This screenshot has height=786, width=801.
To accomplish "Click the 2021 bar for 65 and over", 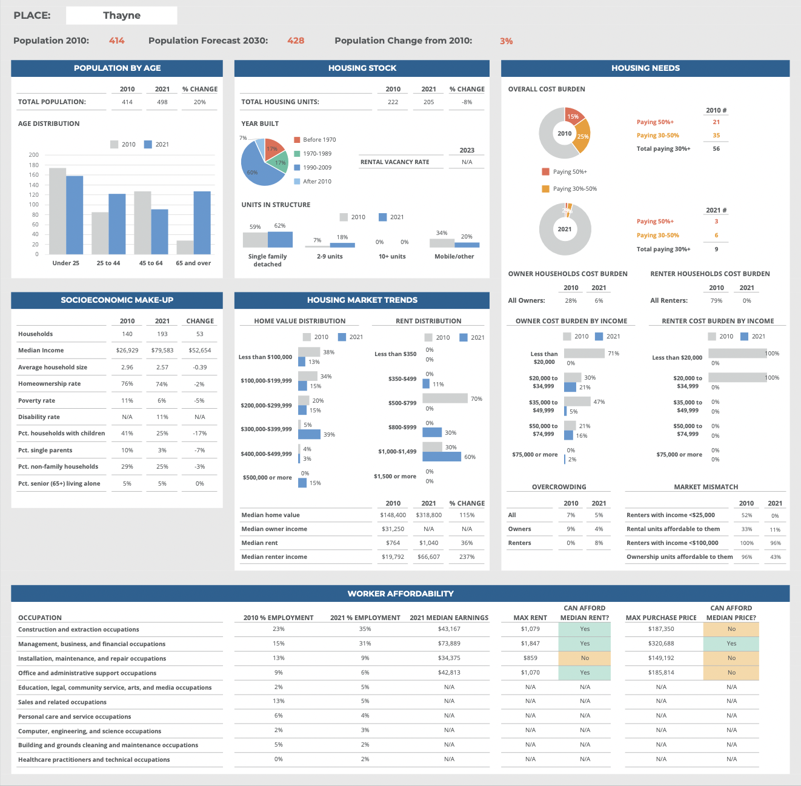I will [202, 223].
